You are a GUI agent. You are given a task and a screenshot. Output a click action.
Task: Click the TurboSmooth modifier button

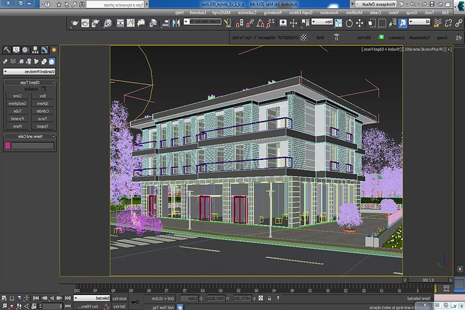pyautogui.click(x=419, y=38)
